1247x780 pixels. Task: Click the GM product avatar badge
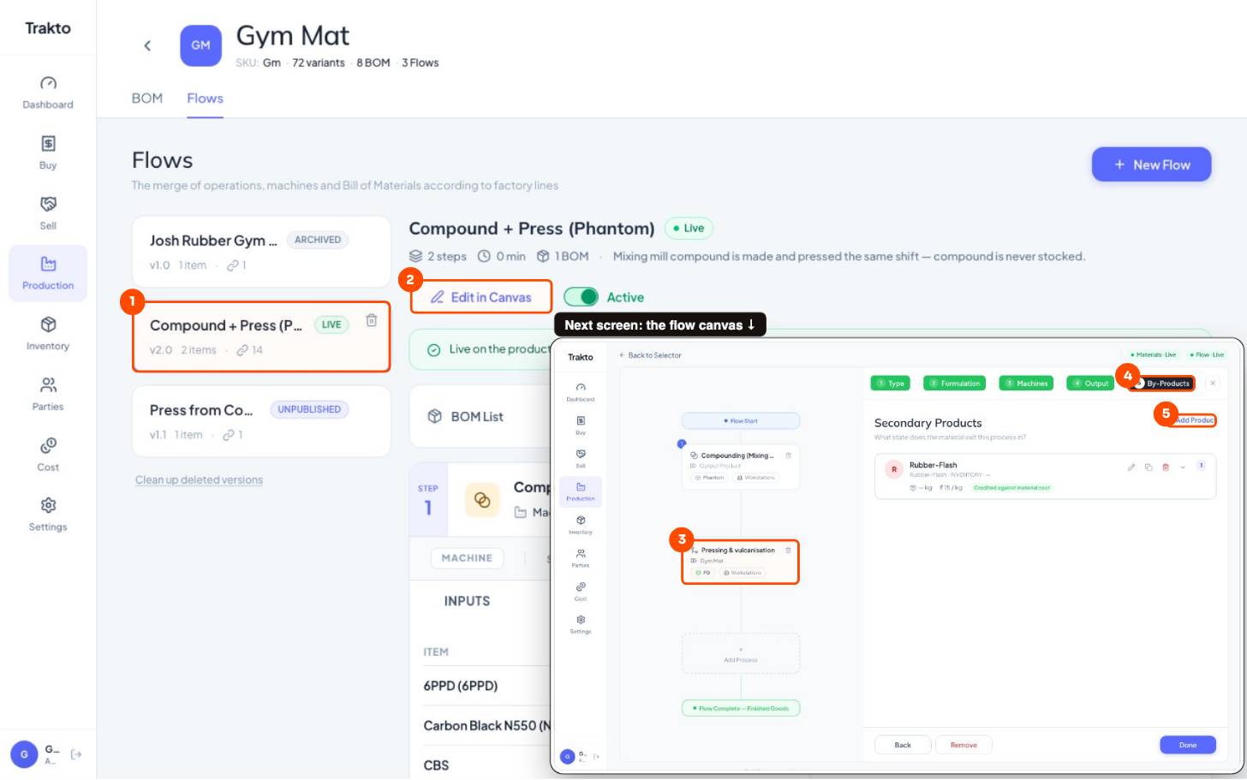pos(200,45)
